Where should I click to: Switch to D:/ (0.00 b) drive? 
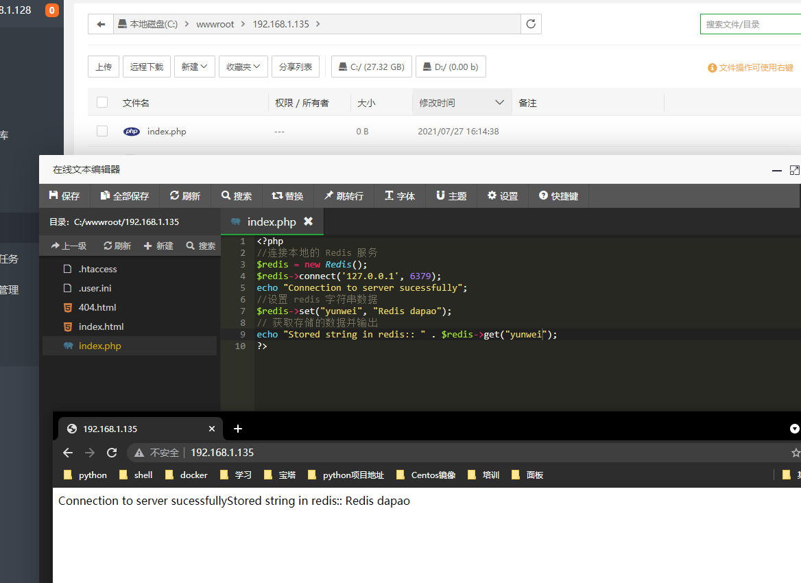point(451,67)
